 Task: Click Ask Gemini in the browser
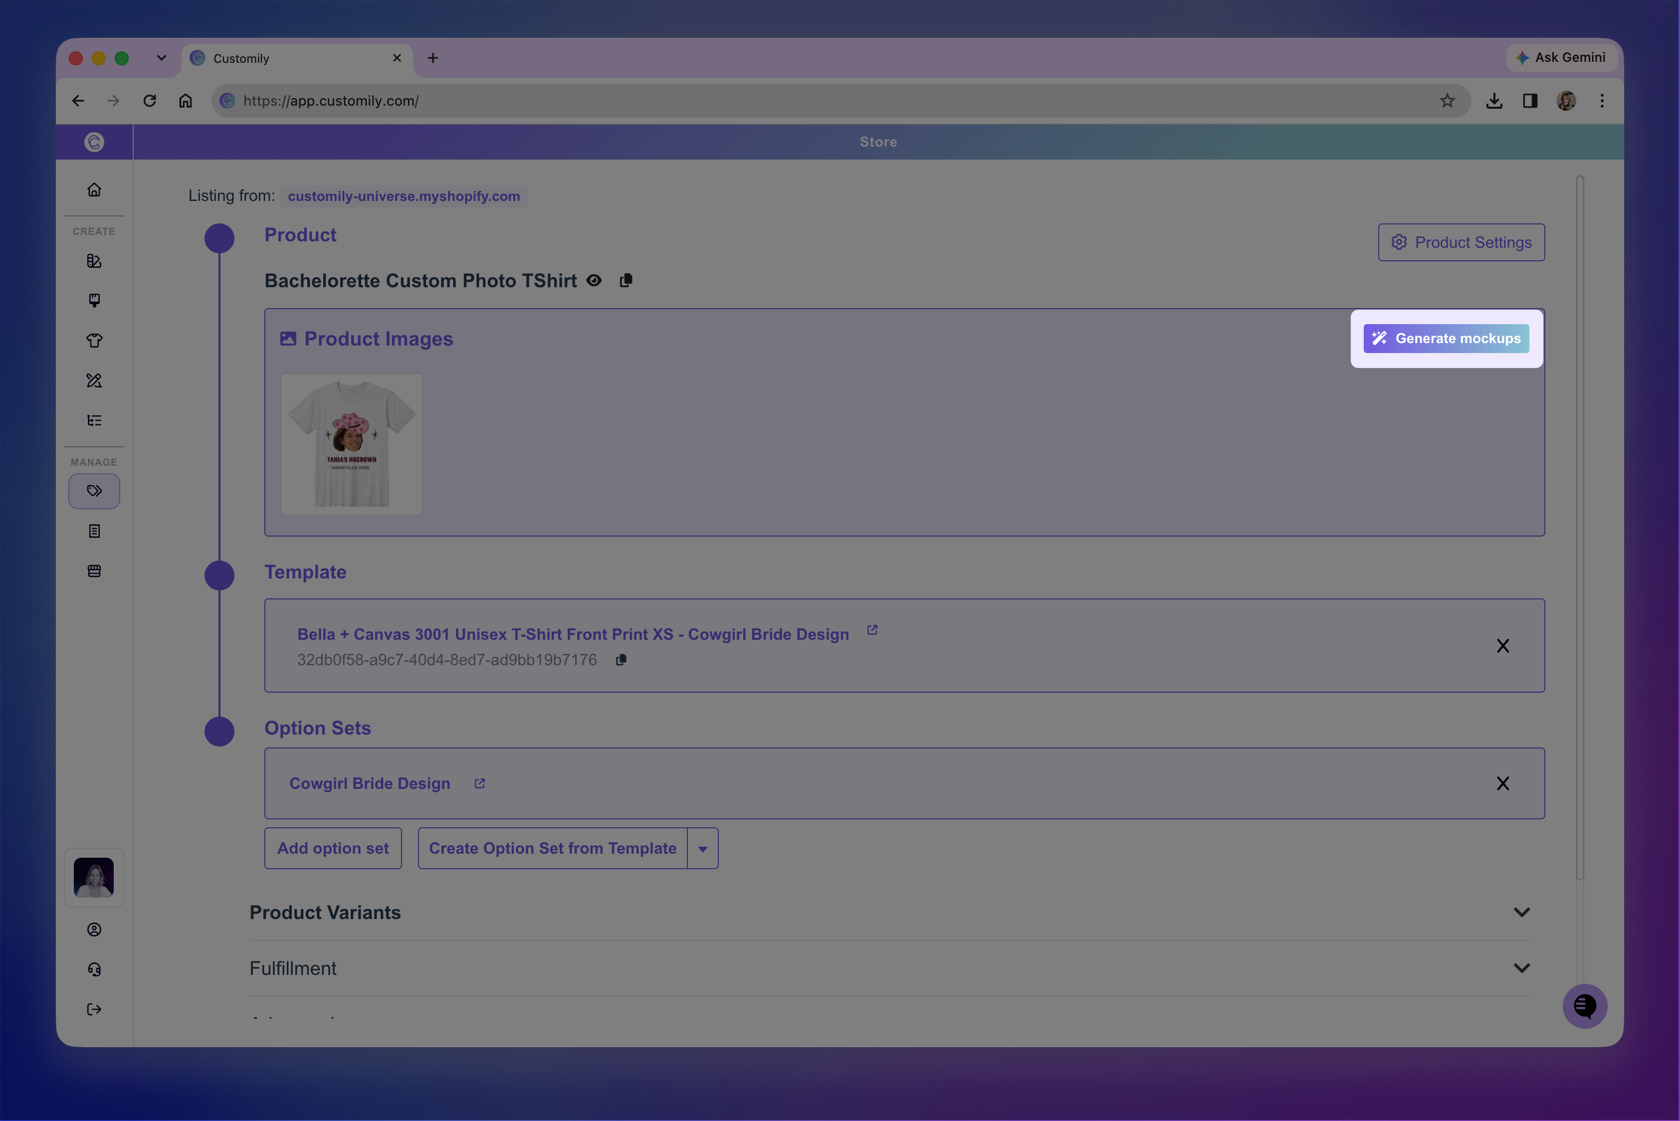[1561, 58]
